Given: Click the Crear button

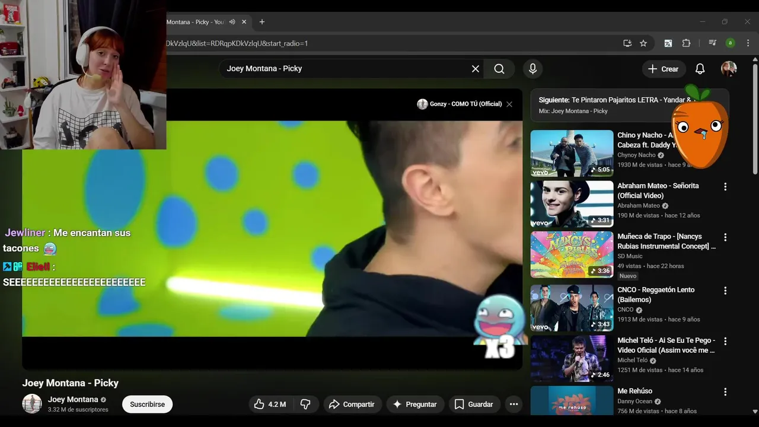Looking at the screenshot, I should [664, 69].
